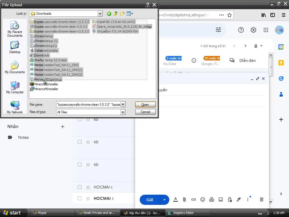The width and height of the screenshot is (289, 217).
Task: Switch to Google, Fi... promotions tab
Action: (210, 61)
